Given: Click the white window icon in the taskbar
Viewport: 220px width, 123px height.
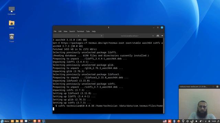Looking at the screenshot, I should (x=26, y=121).
